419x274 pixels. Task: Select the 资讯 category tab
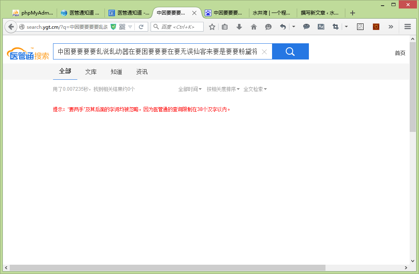coord(142,72)
